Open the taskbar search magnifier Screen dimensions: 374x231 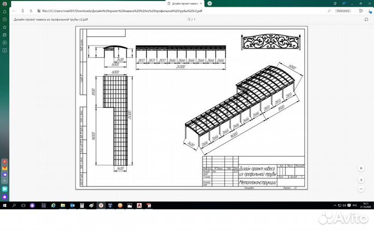14,206
